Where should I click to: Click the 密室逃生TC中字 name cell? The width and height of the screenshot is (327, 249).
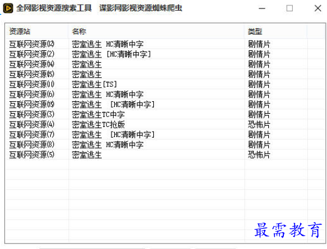(x=98, y=114)
